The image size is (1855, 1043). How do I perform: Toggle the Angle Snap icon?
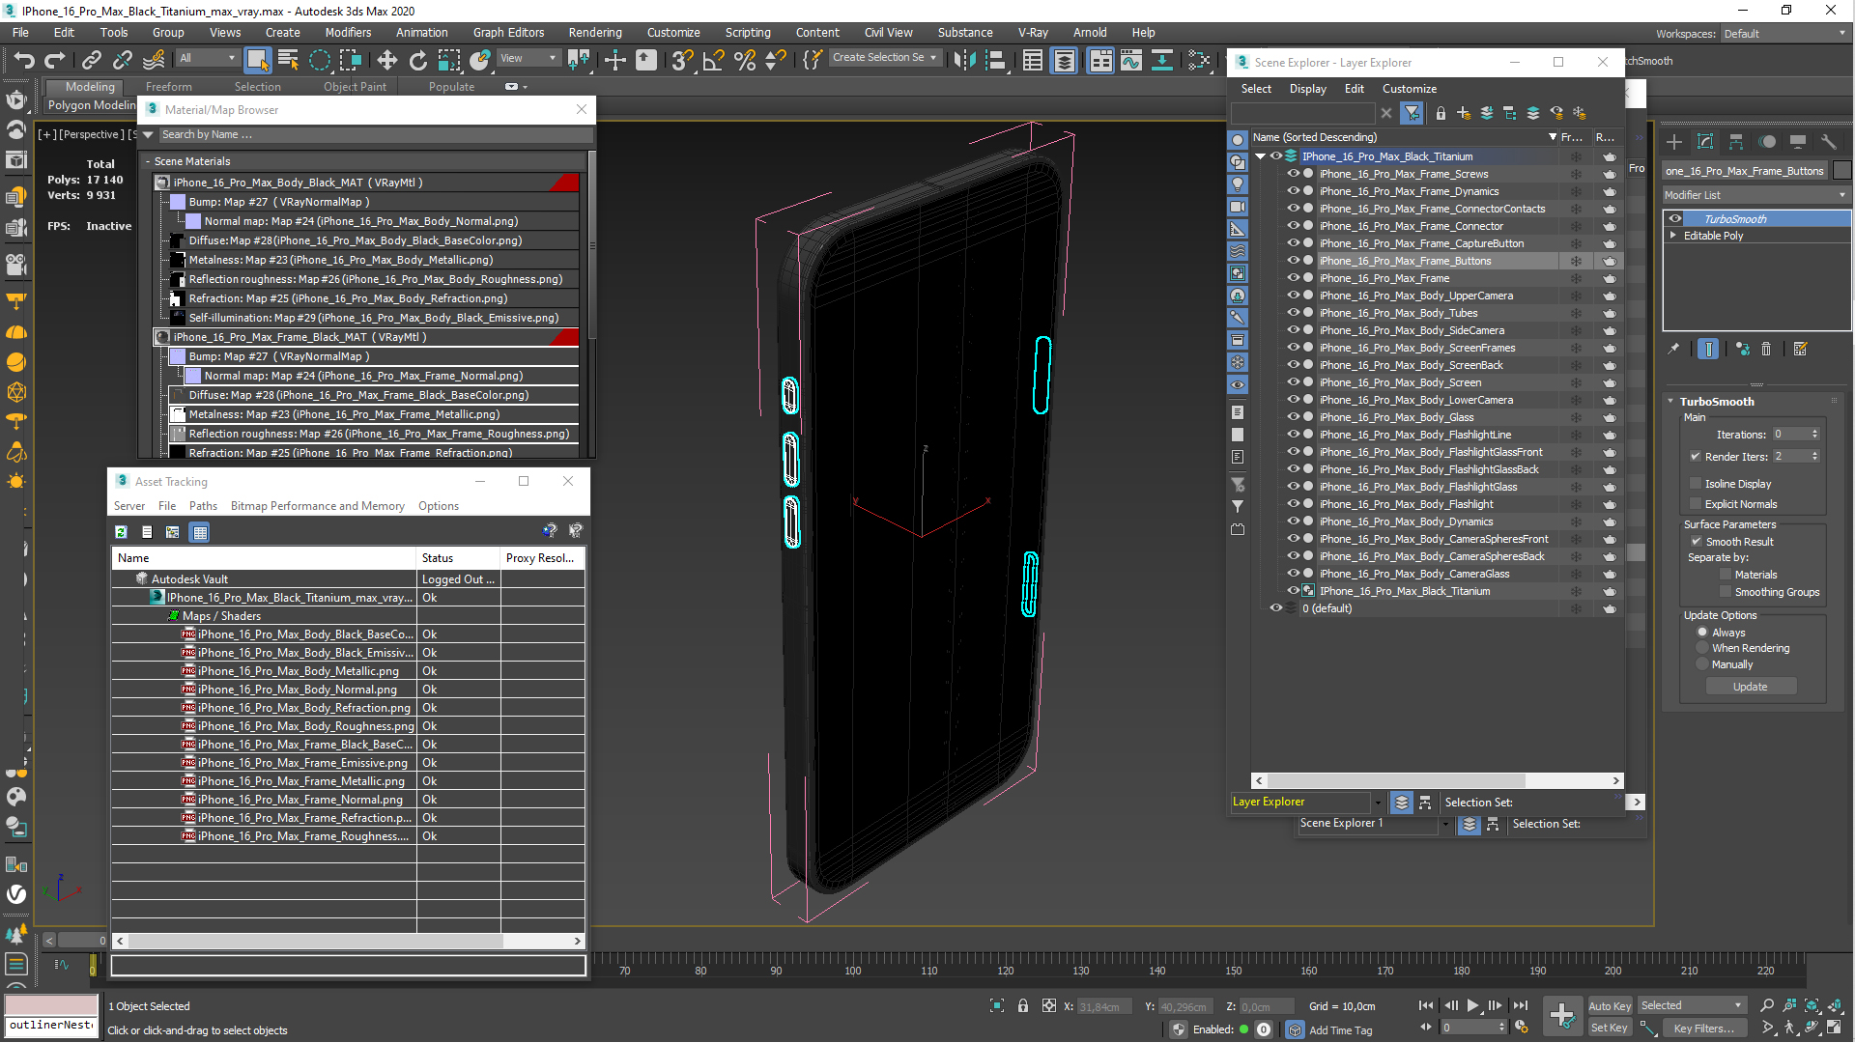(713, 60)
